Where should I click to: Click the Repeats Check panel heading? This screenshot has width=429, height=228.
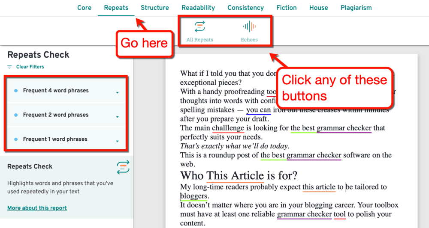38,55
